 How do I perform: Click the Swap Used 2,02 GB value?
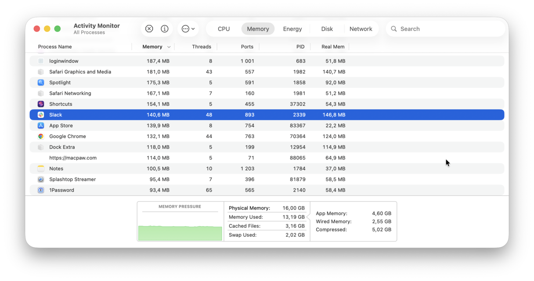pos(295,235)
